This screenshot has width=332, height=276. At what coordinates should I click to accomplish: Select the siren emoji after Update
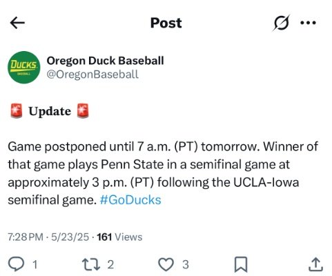tap(83, 110)
